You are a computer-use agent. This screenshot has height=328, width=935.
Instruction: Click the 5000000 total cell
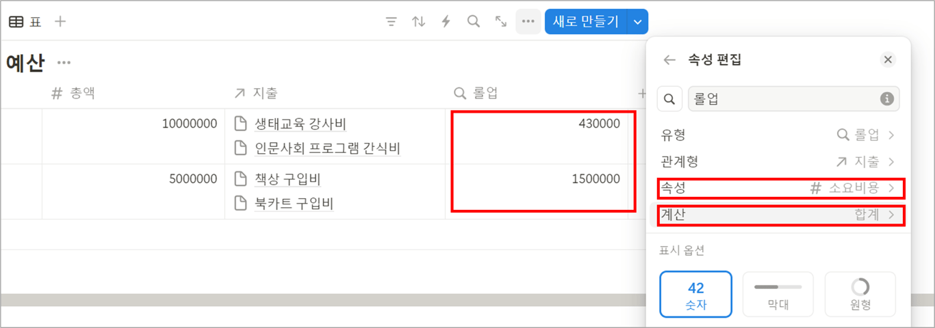(133, 192)
